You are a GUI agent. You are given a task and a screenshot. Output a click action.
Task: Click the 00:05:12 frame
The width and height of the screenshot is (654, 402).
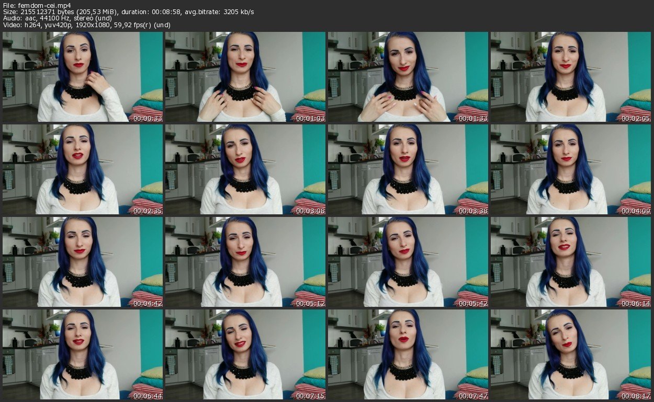pyautogui.click(x=245, y=262)
